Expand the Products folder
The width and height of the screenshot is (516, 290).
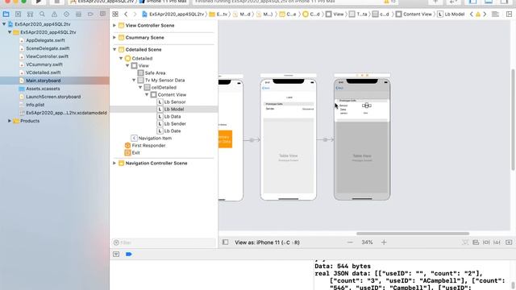(10, 121)
